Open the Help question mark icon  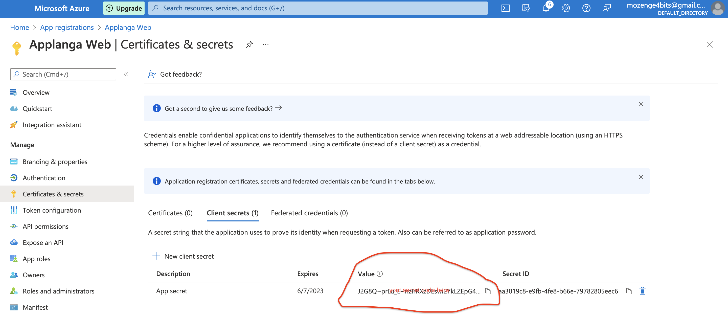coord(586,8)
